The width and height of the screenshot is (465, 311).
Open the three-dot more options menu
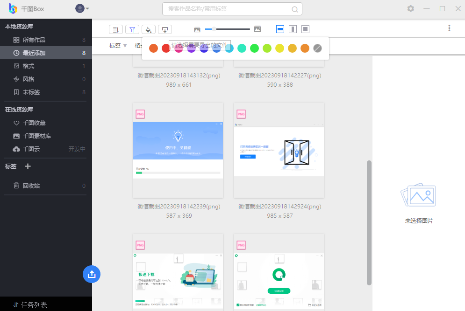tap(449, 28)
